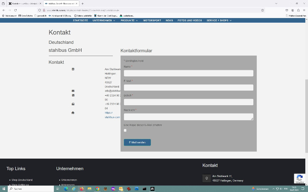Image resolution: width=308 pixels, height=192 pixels.
Task: Click into the E-Mail input field
Action: [x=189, y=88]
